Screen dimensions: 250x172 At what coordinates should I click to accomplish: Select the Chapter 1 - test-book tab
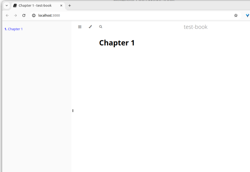(x=38, y=6)
